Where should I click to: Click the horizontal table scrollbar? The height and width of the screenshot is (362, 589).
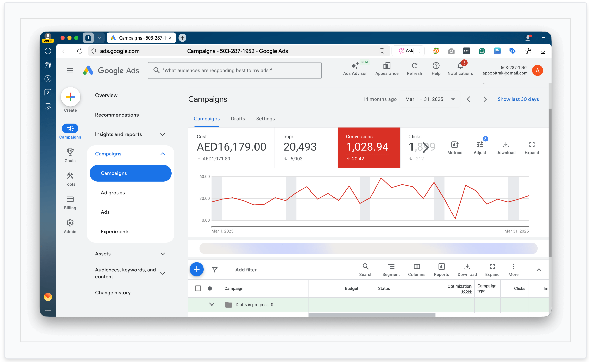click(x=372, y=315)
